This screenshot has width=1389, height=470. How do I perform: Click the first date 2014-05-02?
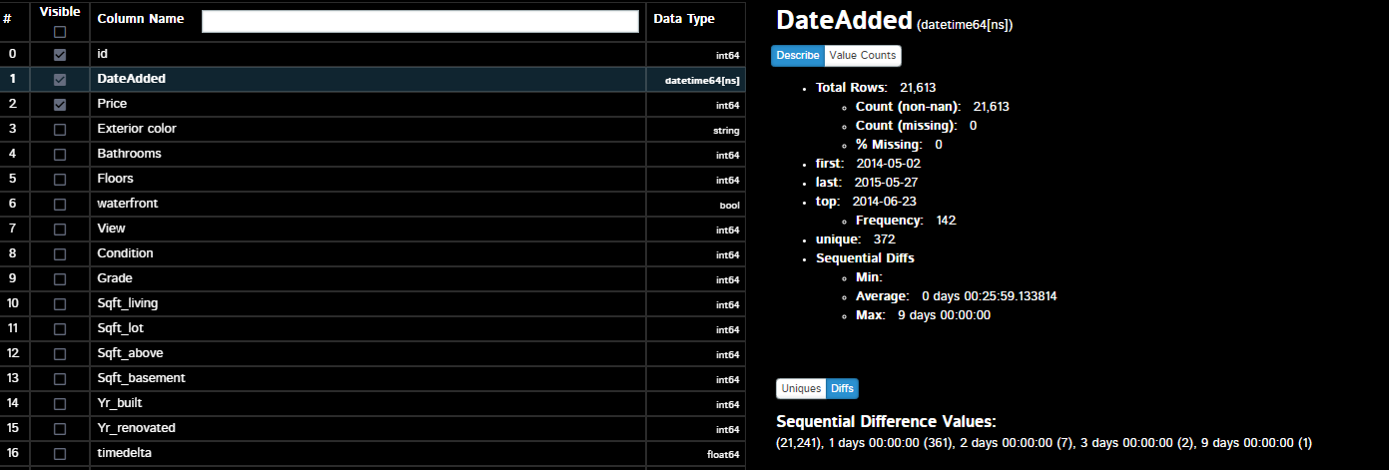[888, 164]
